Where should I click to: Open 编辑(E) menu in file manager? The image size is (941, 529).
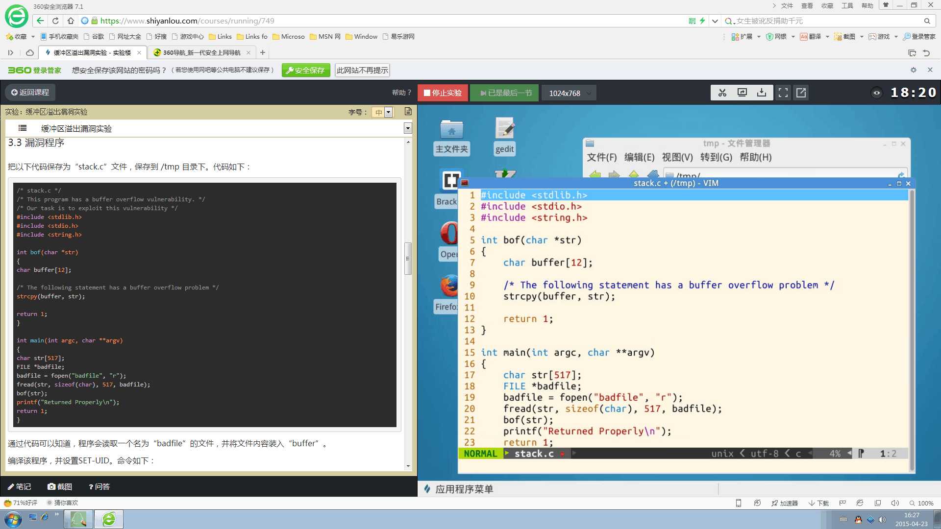click(x=639, y=157)
